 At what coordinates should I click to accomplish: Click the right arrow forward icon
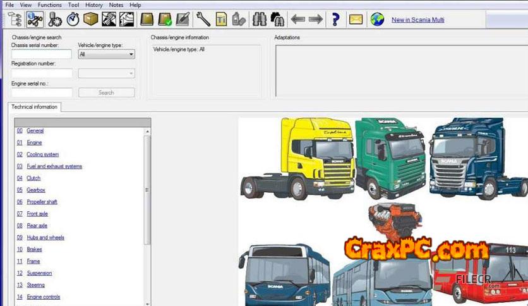[x=316, y=20]
